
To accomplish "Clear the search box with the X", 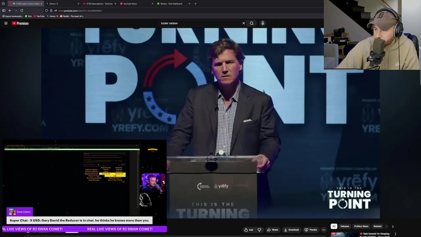I will [244, 23].
